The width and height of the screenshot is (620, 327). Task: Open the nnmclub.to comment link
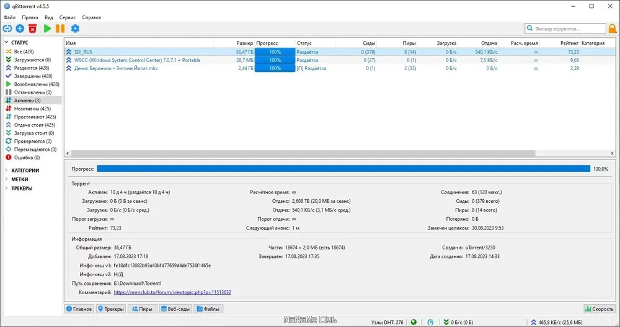tap(172, 292)
